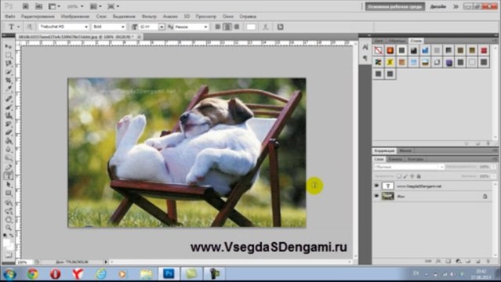Delete layer using the trash icon

[488, 261]
